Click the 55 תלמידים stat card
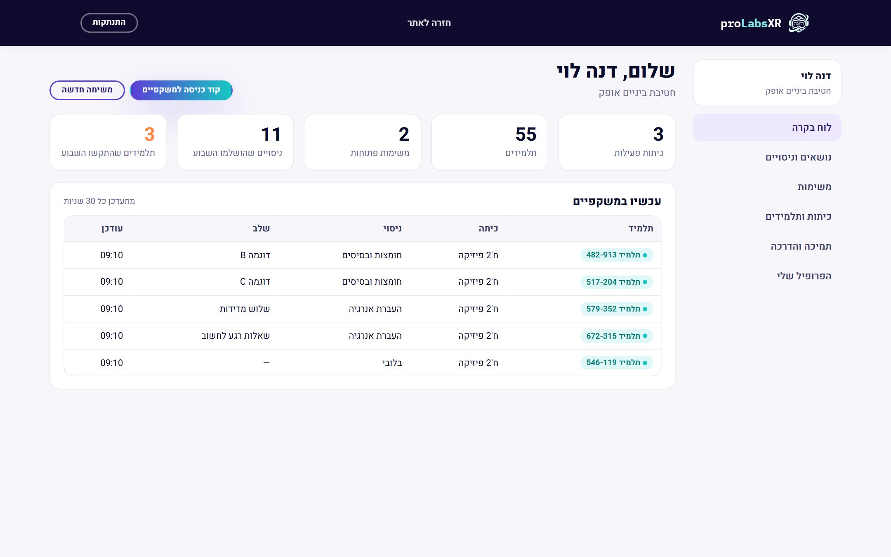The height and width of the screenshot is (557, 891). (490, 142)
